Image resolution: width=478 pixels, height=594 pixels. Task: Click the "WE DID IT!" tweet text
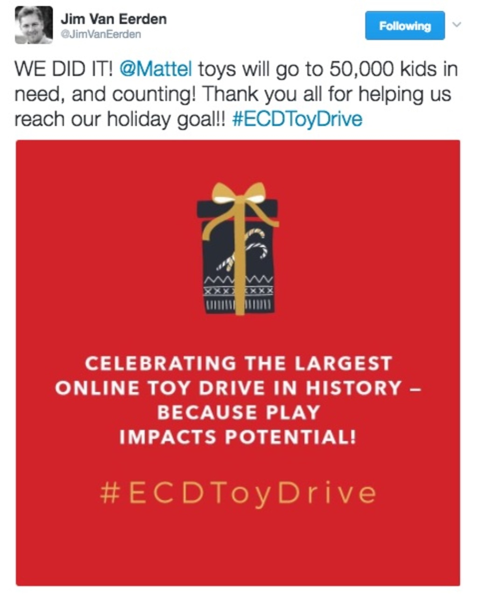pos(64,69)
